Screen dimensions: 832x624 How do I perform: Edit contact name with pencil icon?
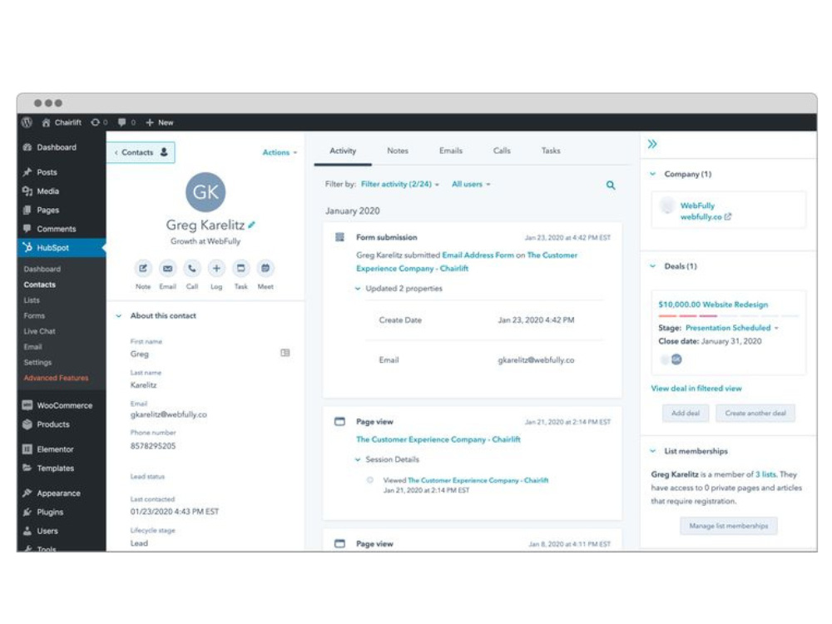(251, 225)
